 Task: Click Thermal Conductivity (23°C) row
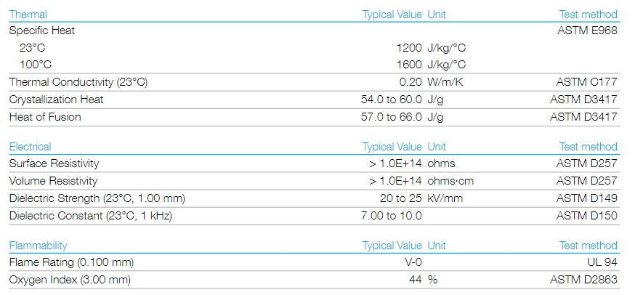314,82
